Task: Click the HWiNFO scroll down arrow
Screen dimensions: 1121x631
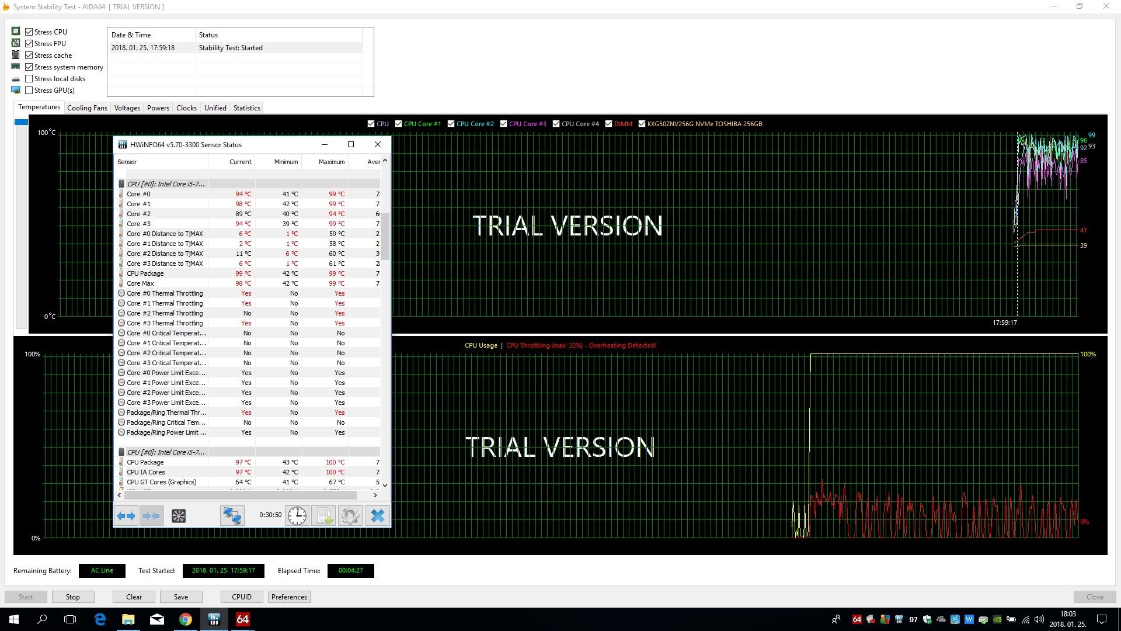Action: tap(385, 486)
